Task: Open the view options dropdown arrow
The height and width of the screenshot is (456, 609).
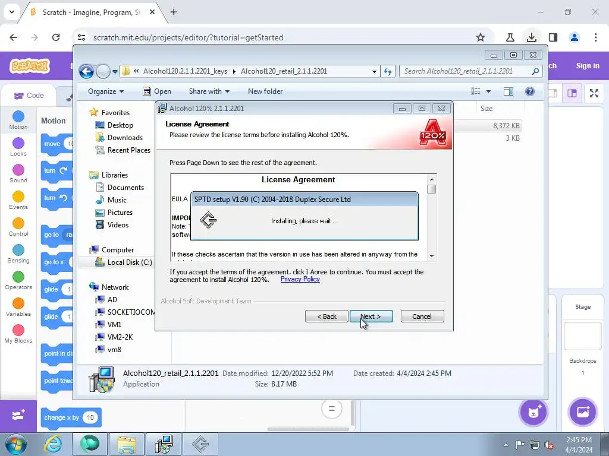Action: (489, 91)
